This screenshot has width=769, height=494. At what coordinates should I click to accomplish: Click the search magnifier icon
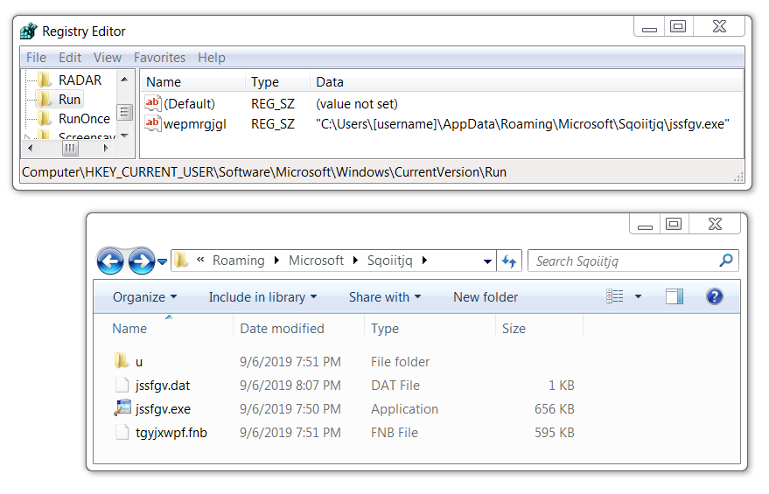[726, 261]
